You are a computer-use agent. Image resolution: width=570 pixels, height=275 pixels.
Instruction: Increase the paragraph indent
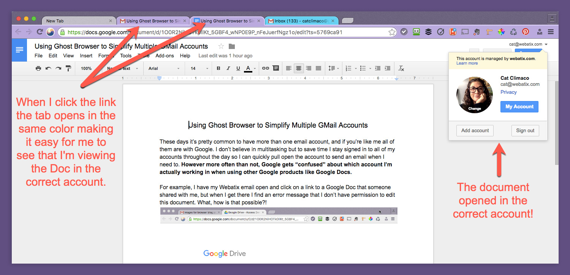click(388, 68)
